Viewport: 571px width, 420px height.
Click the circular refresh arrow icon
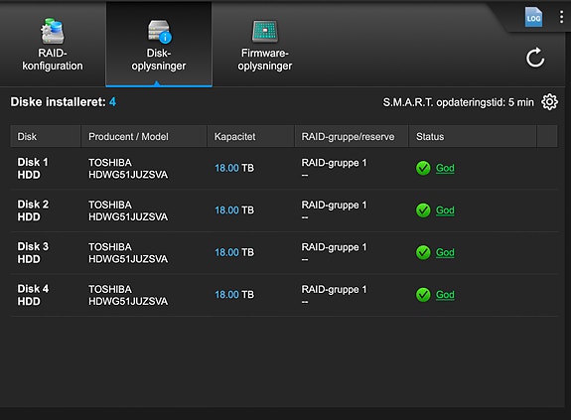pos(535,58)
